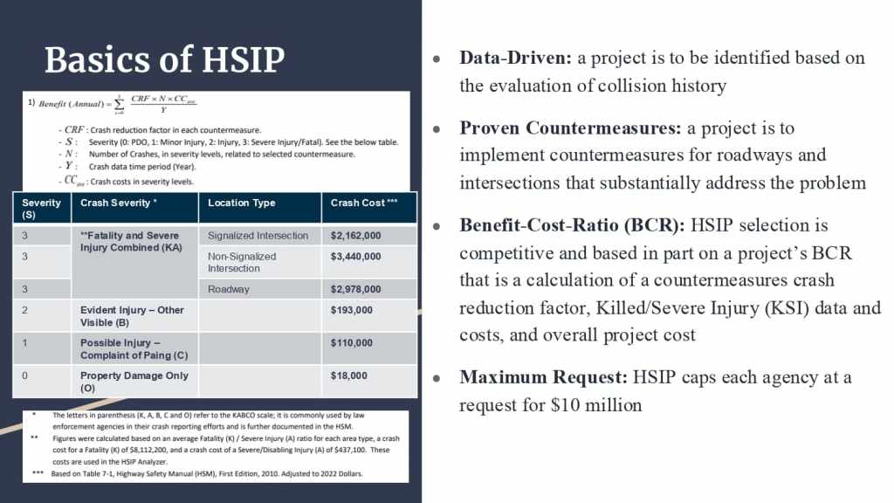Click the $2,162,000 crash cost cell

pos(355,236)
